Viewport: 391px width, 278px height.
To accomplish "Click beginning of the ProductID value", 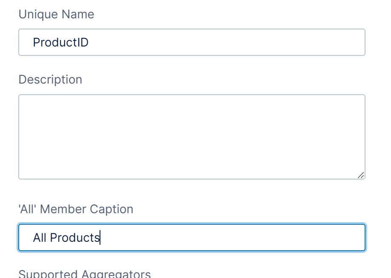I will [x=34, y=42].
